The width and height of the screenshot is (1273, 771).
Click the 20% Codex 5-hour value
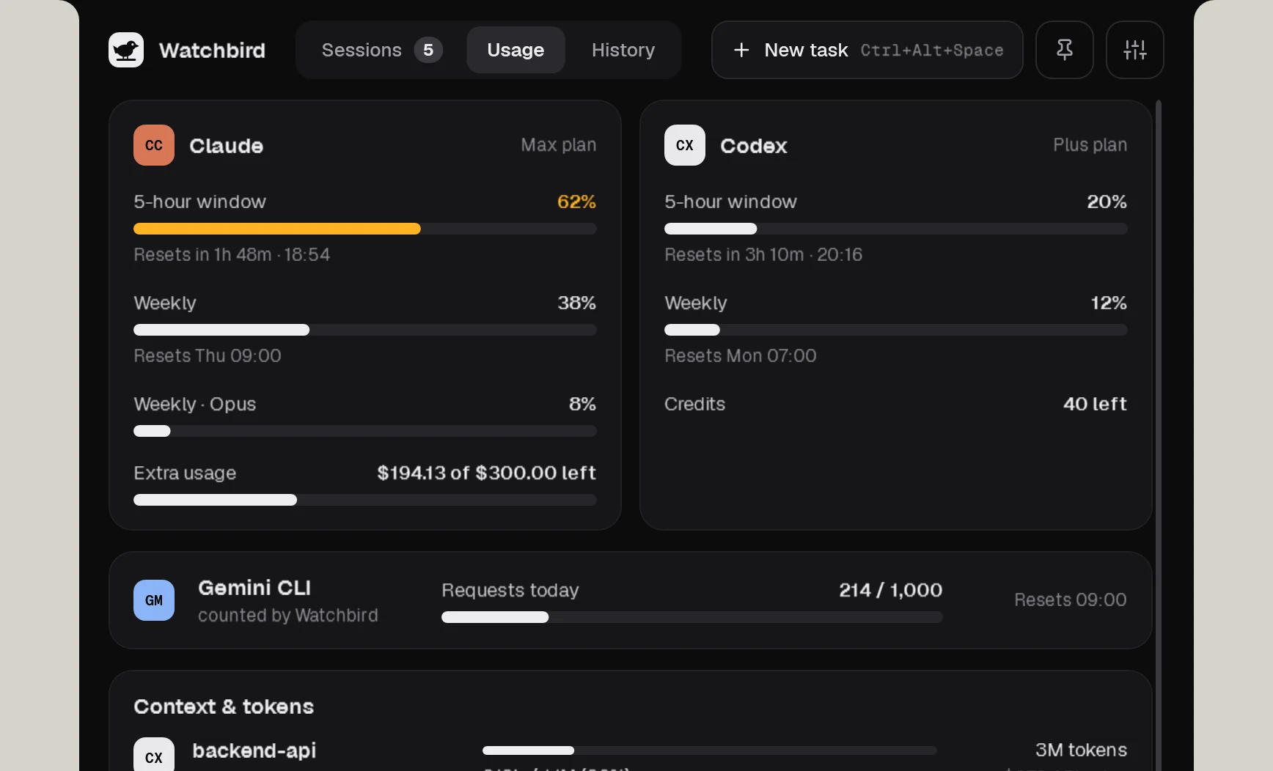coord(1107,202)
